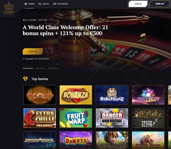
Task: Click the SIGN UP button in header
Action: [x=160, y=4]
